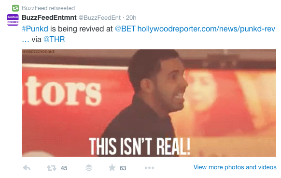Click 'View more photos and videos'
Viewport: 281px width, 178px height.
[x=235, y=167]
